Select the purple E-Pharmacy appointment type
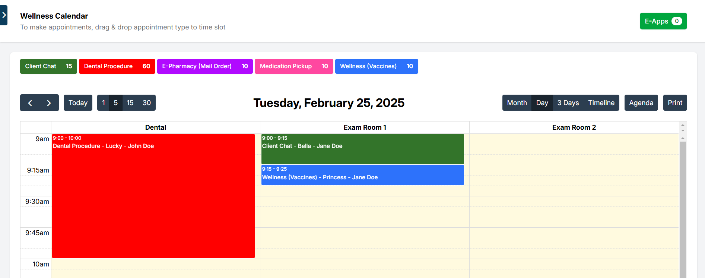 click(205, 66)
